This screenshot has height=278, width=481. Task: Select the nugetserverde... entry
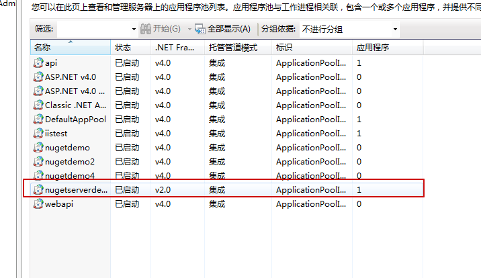76,190
